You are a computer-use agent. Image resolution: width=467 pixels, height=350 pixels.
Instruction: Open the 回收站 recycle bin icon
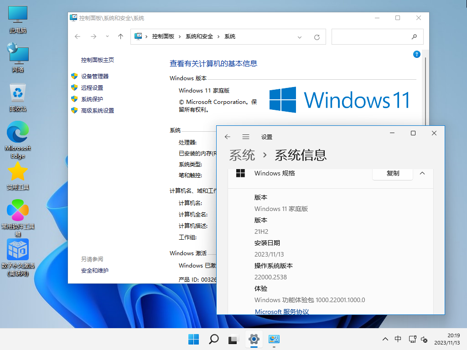(x=18, y=98)
